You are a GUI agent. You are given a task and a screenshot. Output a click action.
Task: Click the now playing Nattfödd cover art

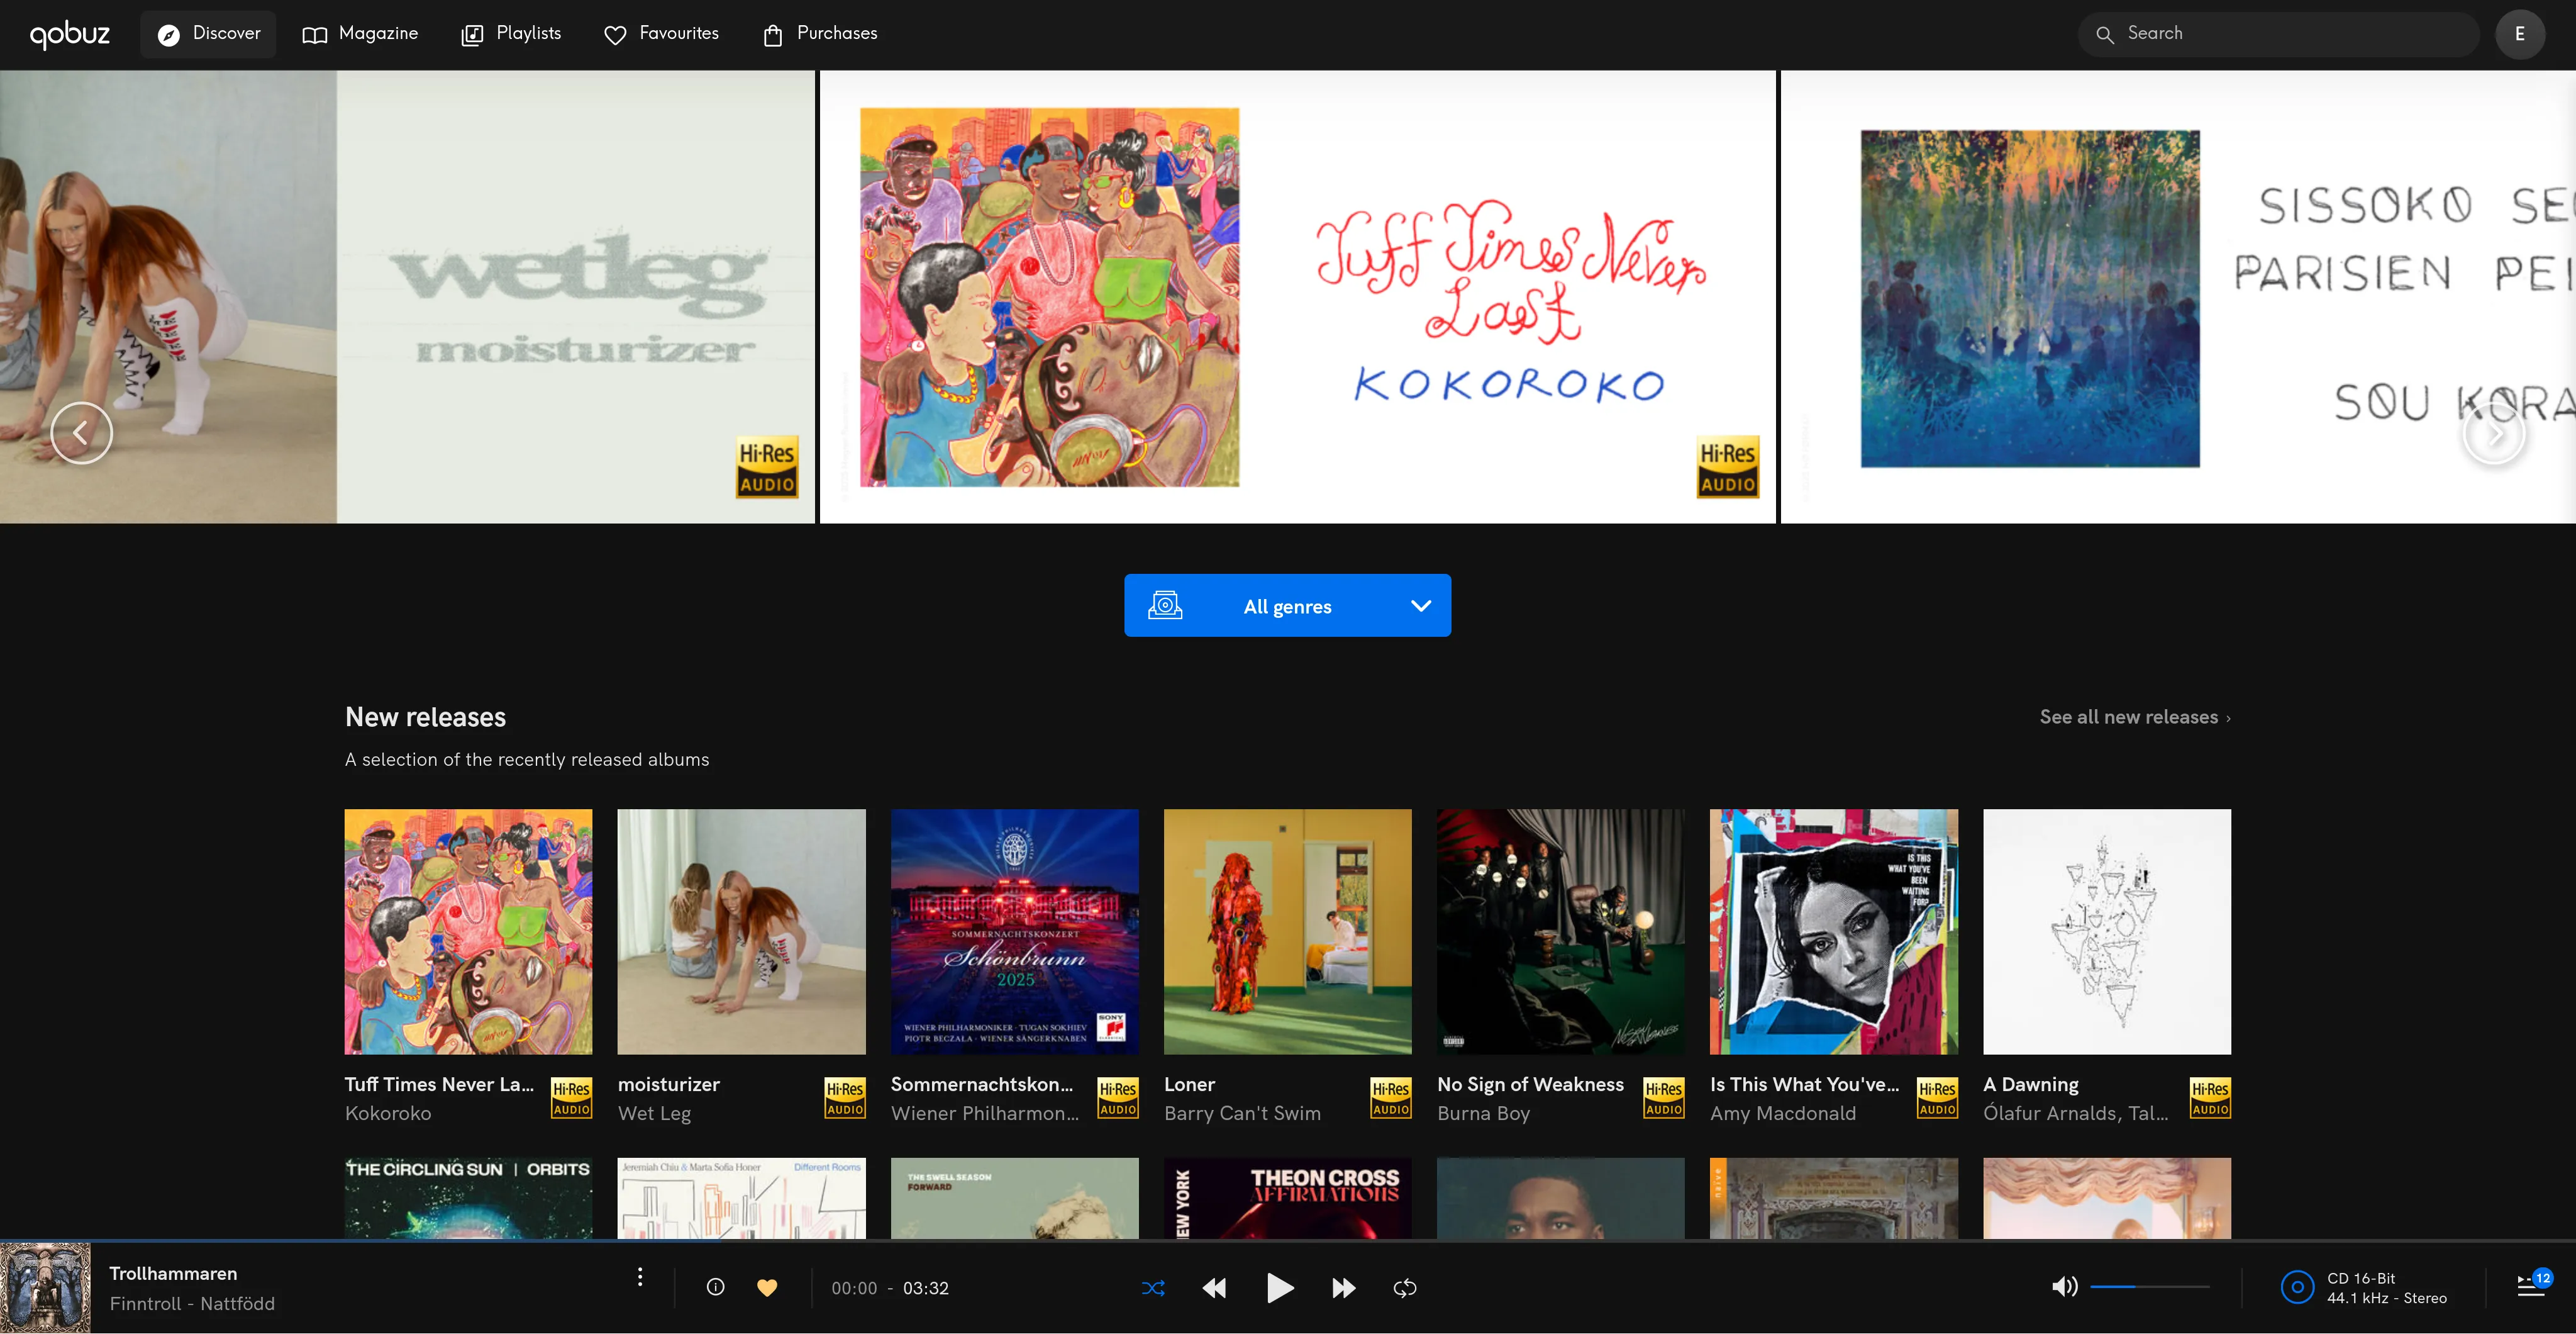45,1288
